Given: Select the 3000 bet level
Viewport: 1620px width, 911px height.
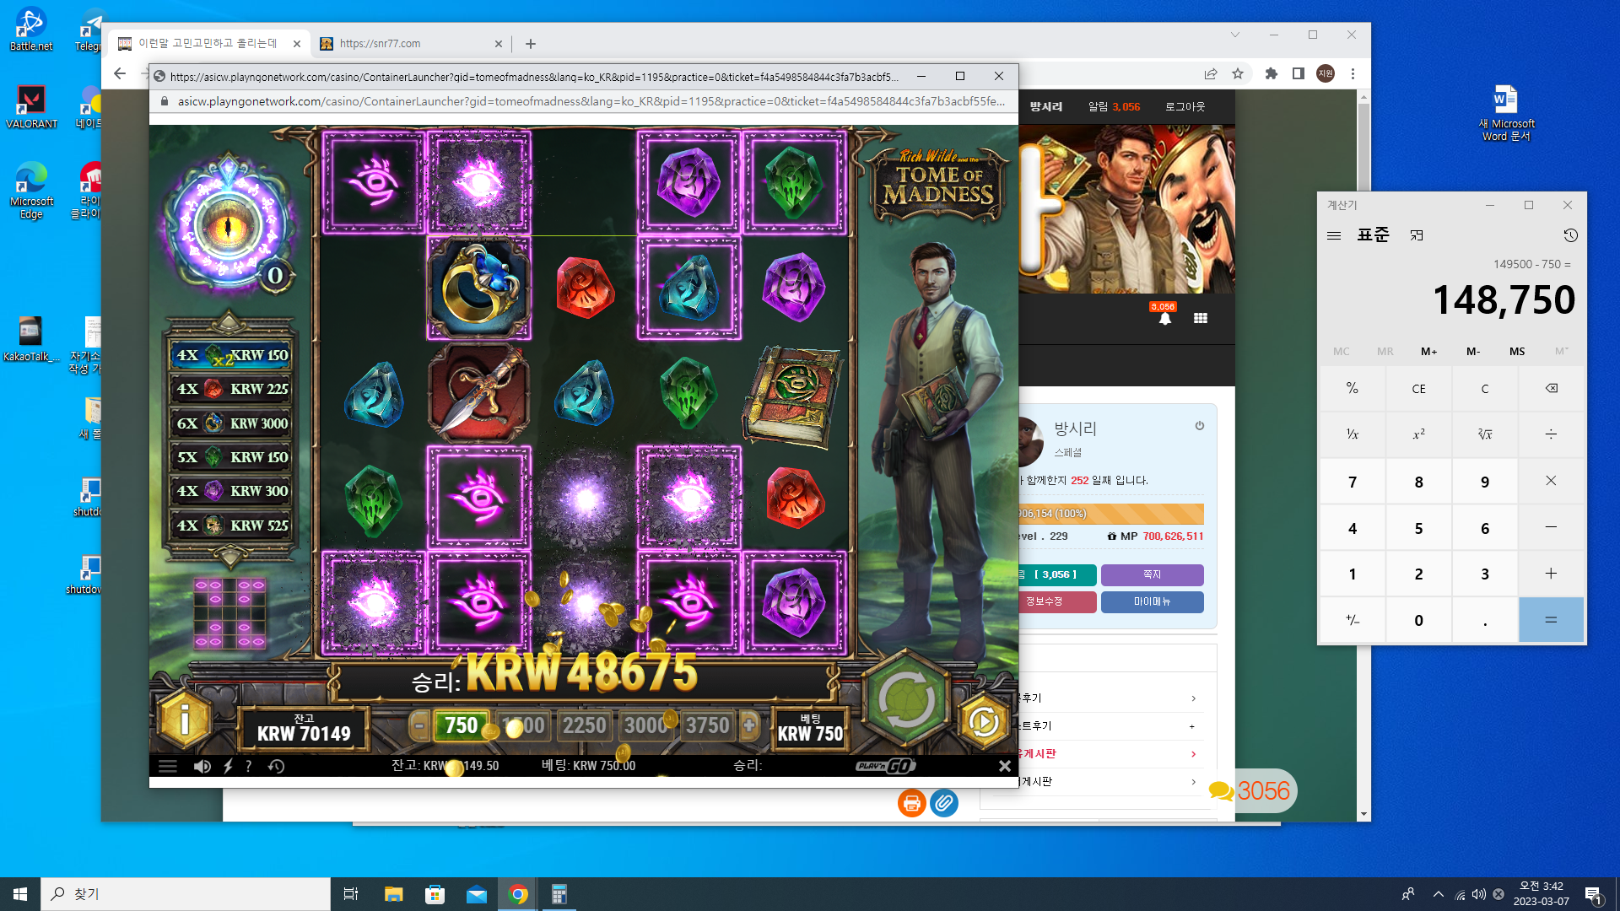Looking at the screenshot, I should (645, 725).
